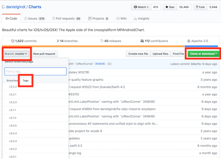Open the Issues tab
The height and width of the screenshot is (159, 221).
[34, 18]
